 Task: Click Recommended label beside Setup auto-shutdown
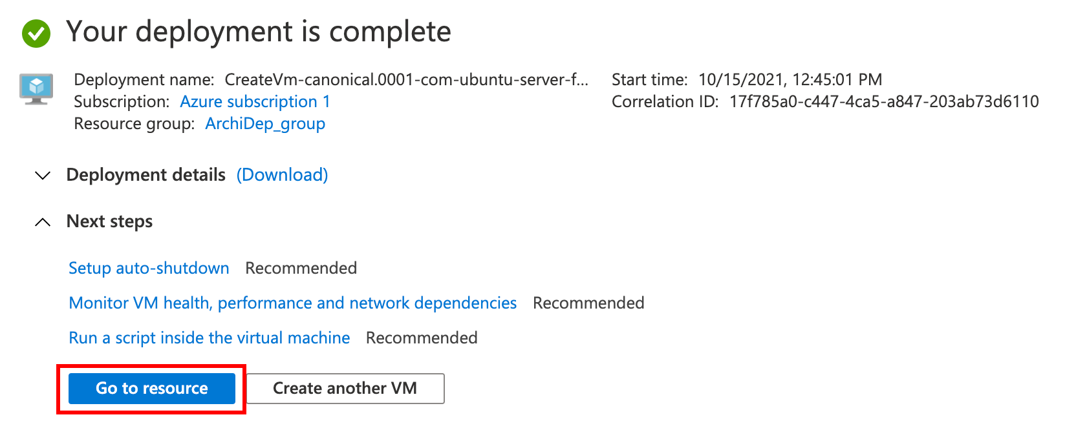point(301,268)
